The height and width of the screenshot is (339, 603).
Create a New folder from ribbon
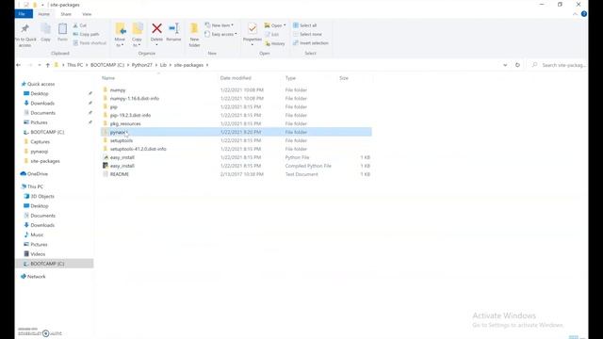pos(194,35)
